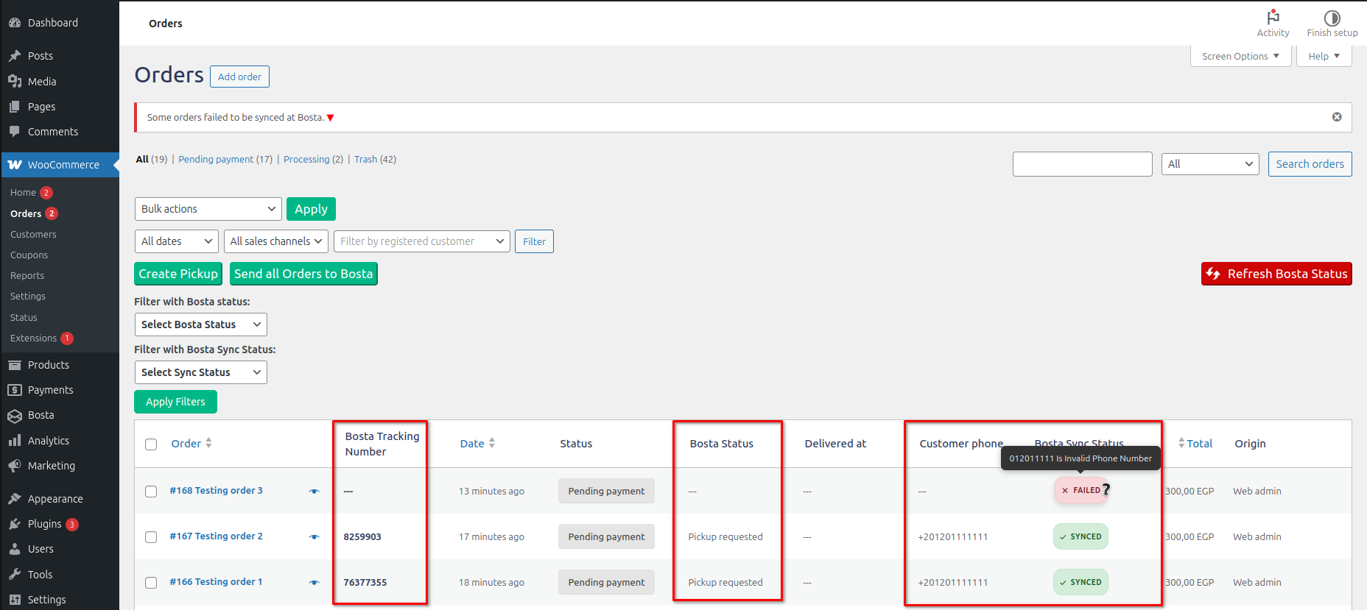Open the All sales channels dropdown
This screenshot has height=610, width=1367.
276,241
